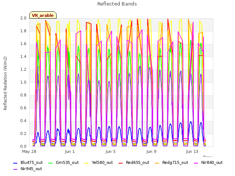Click the Red655_out legend label
This screenshot has width=235, height=176.
pos(137,162)
